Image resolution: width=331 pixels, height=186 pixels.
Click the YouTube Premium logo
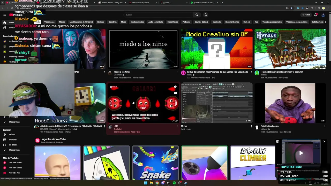(x=16, y=15)
